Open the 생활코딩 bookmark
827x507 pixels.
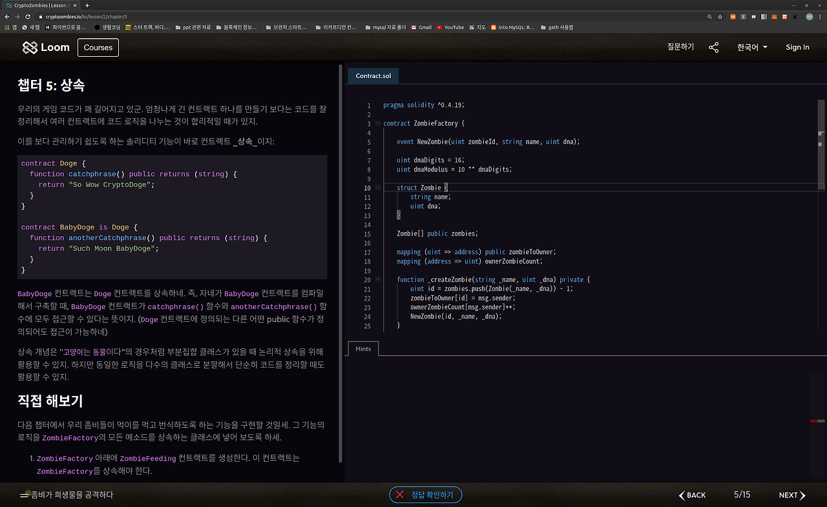point(107,28)
